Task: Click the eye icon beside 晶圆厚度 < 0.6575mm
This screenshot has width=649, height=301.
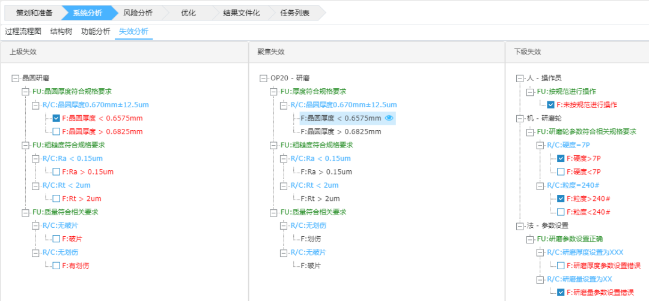Action: pos(389,118)
